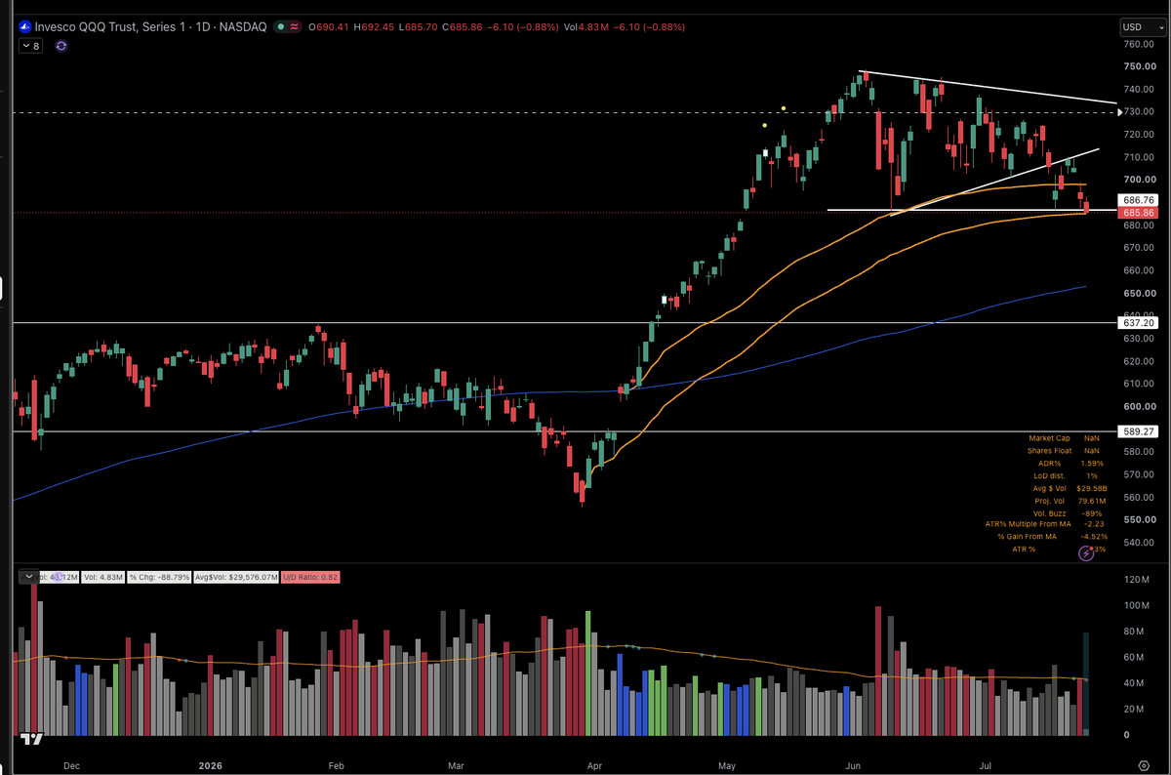This screenshot has height=775, width=1171.
Task: Click the Invesco QQQ symbol logo icon
Action: 25,27
